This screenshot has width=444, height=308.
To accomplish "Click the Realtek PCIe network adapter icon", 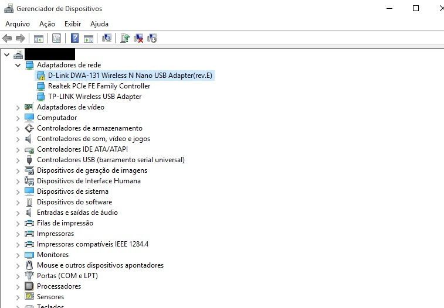I will coord(41,86).
